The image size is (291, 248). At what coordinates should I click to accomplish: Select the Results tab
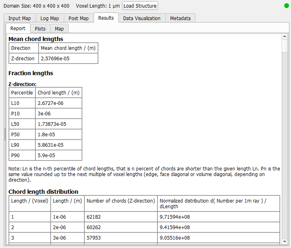pyautogui.click(x=106, y=18)
